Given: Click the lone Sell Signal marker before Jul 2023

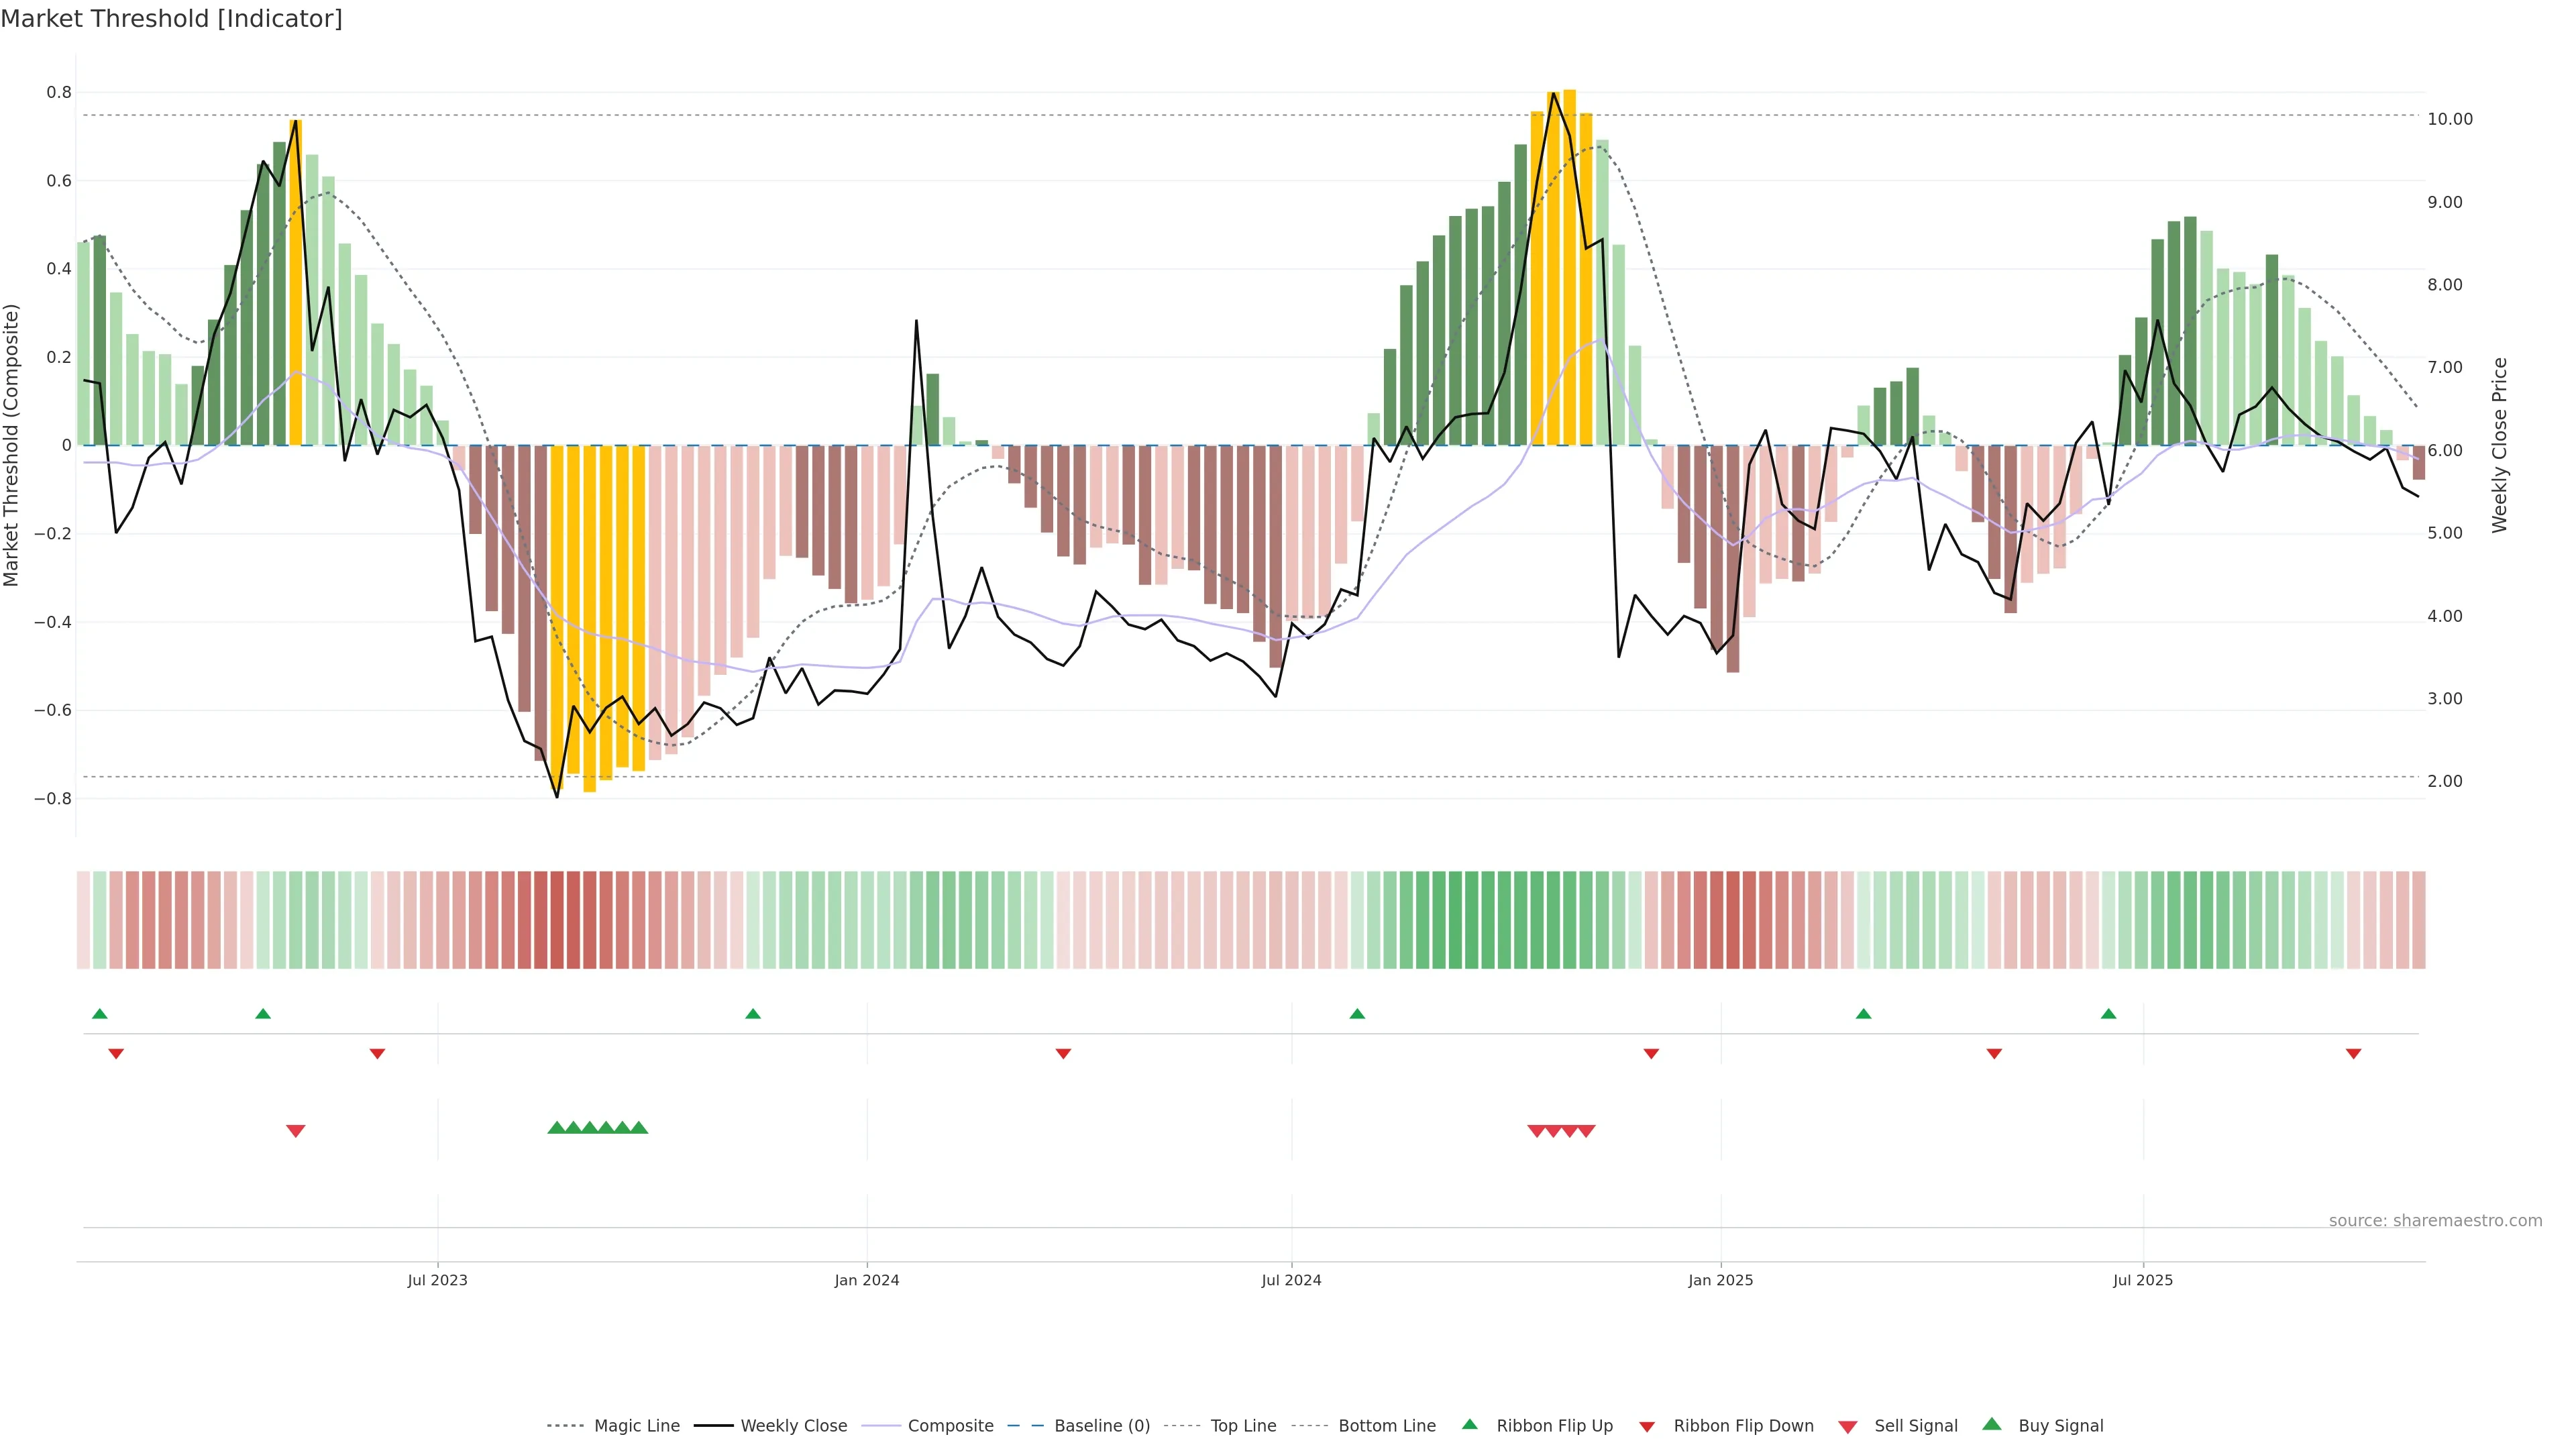Looking at the screenshot, I should point(295,1130).
